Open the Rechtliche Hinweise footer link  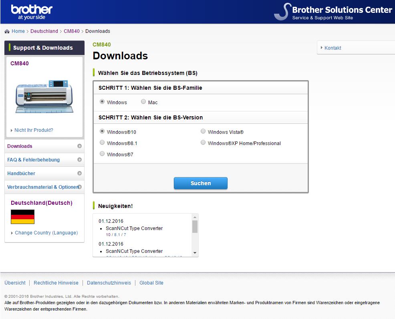click(56, 283)
